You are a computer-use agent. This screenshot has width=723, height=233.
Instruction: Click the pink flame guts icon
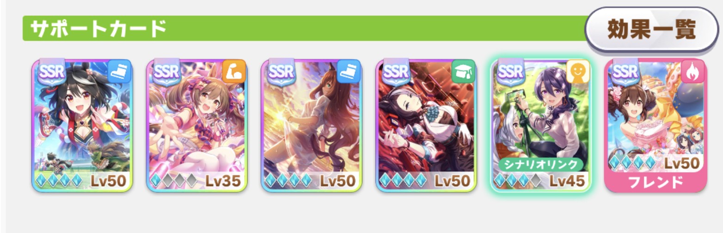pyautogui.click(x=692, y=72)
